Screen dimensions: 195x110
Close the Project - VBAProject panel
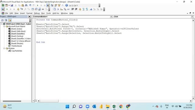29,16
